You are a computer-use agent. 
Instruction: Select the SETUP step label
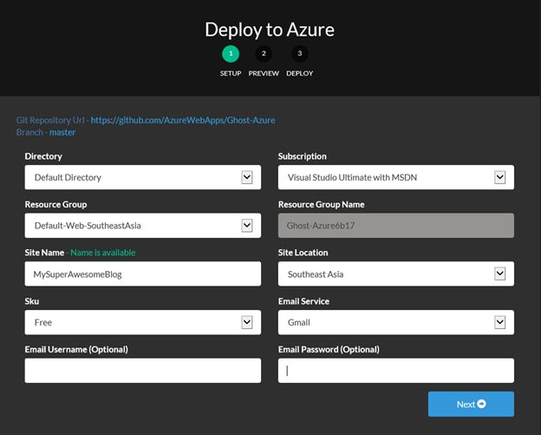point(231,74)
